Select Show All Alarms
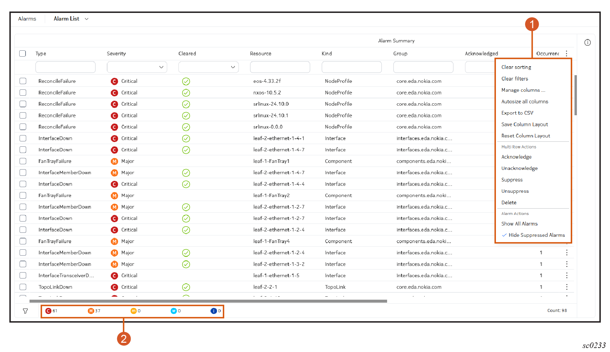The width and height of the screenshot is (610, 352). [519, 224]
